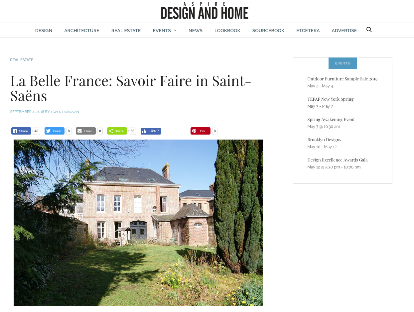Navigate to Lookbook section

coord(227,31)
